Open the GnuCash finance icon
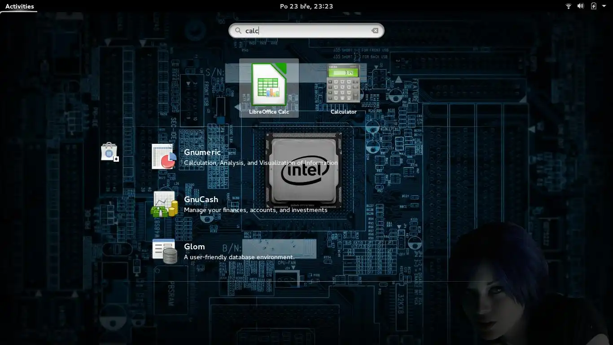 pyautogui.click(x=164, y=203)
